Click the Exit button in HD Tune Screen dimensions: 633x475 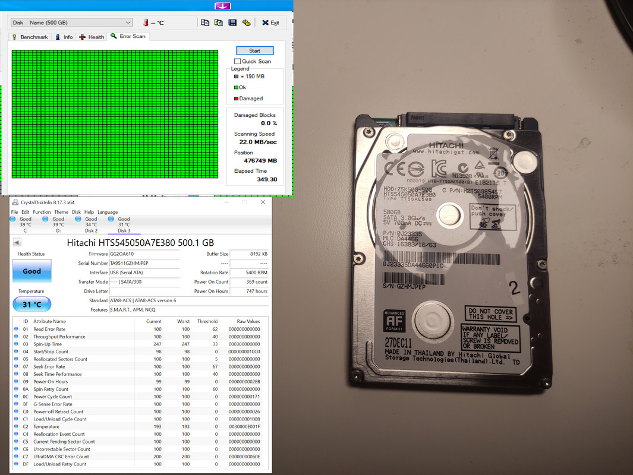270,23
